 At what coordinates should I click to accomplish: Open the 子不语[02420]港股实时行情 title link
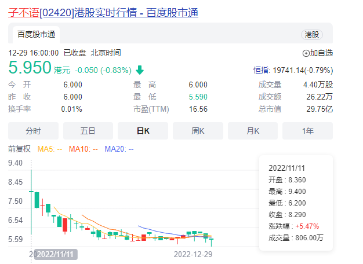103,13
